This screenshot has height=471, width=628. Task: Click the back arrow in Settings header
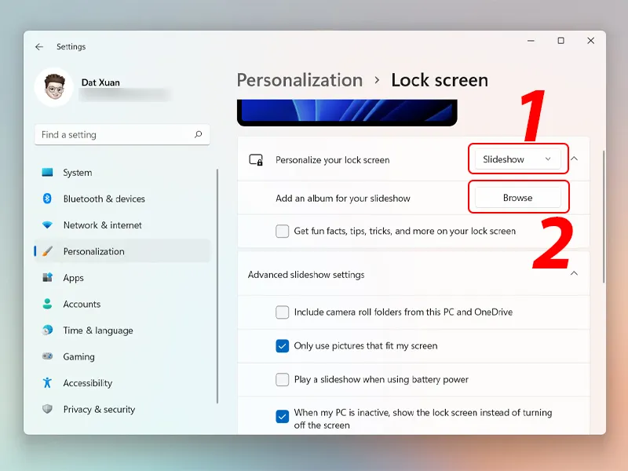[39, 47]
